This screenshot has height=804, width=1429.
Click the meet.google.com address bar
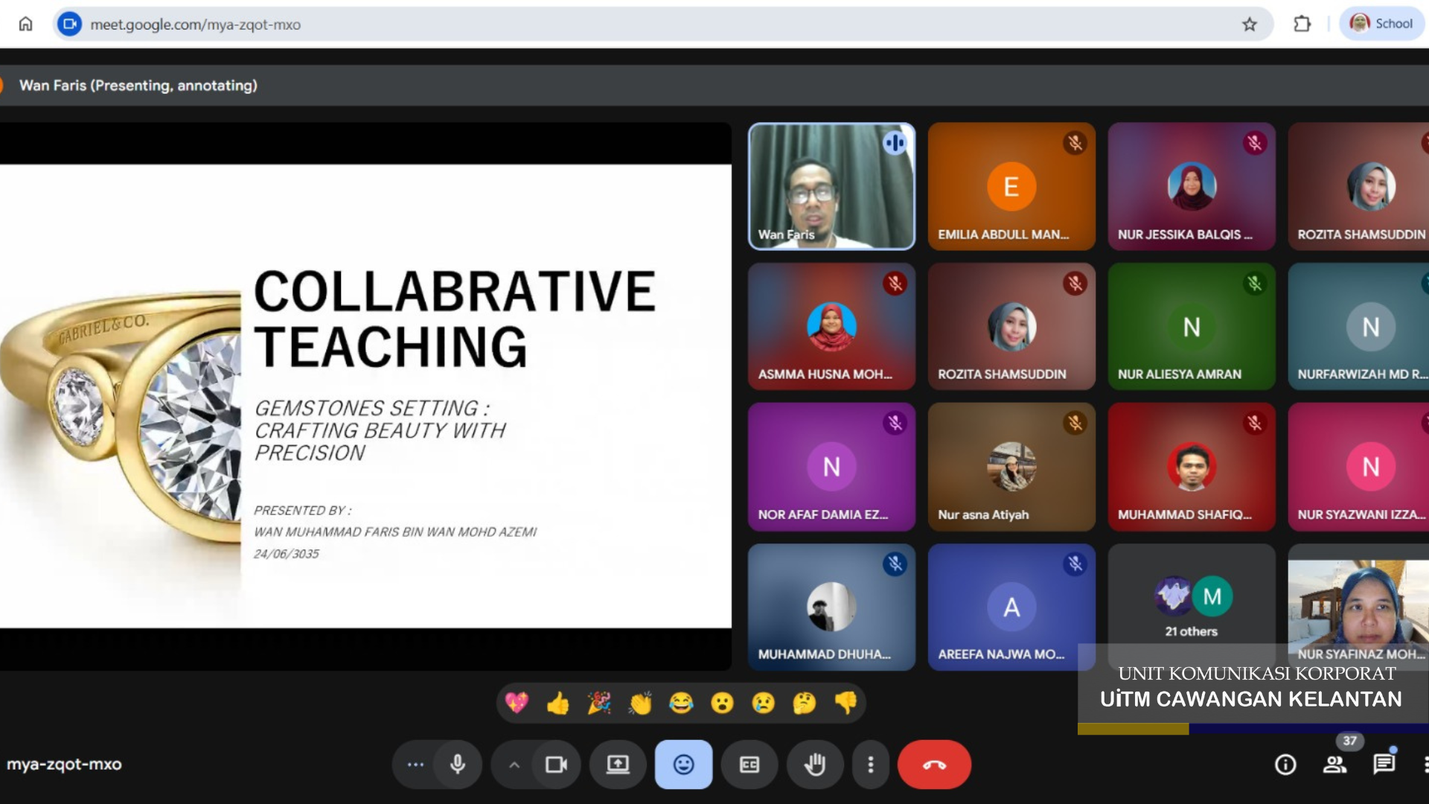(x=662, y=24)
